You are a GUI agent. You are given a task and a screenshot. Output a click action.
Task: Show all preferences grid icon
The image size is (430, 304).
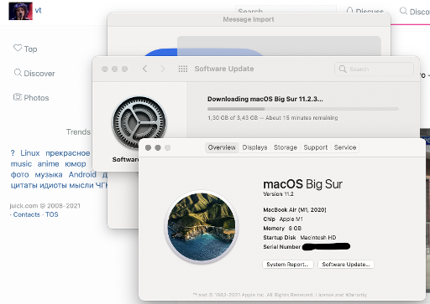click(183, 69)
